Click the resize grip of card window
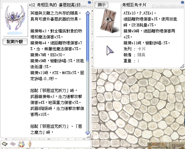The height and width of the screenshot is (149, 185). pos(182,66)
